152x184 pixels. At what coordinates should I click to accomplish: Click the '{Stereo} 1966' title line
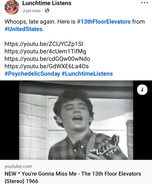click(21, 181)
